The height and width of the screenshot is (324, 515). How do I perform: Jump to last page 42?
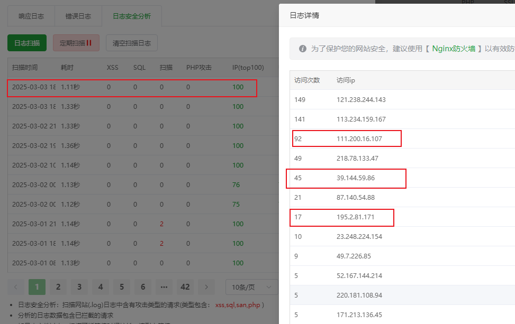click(x=185, y=287)
